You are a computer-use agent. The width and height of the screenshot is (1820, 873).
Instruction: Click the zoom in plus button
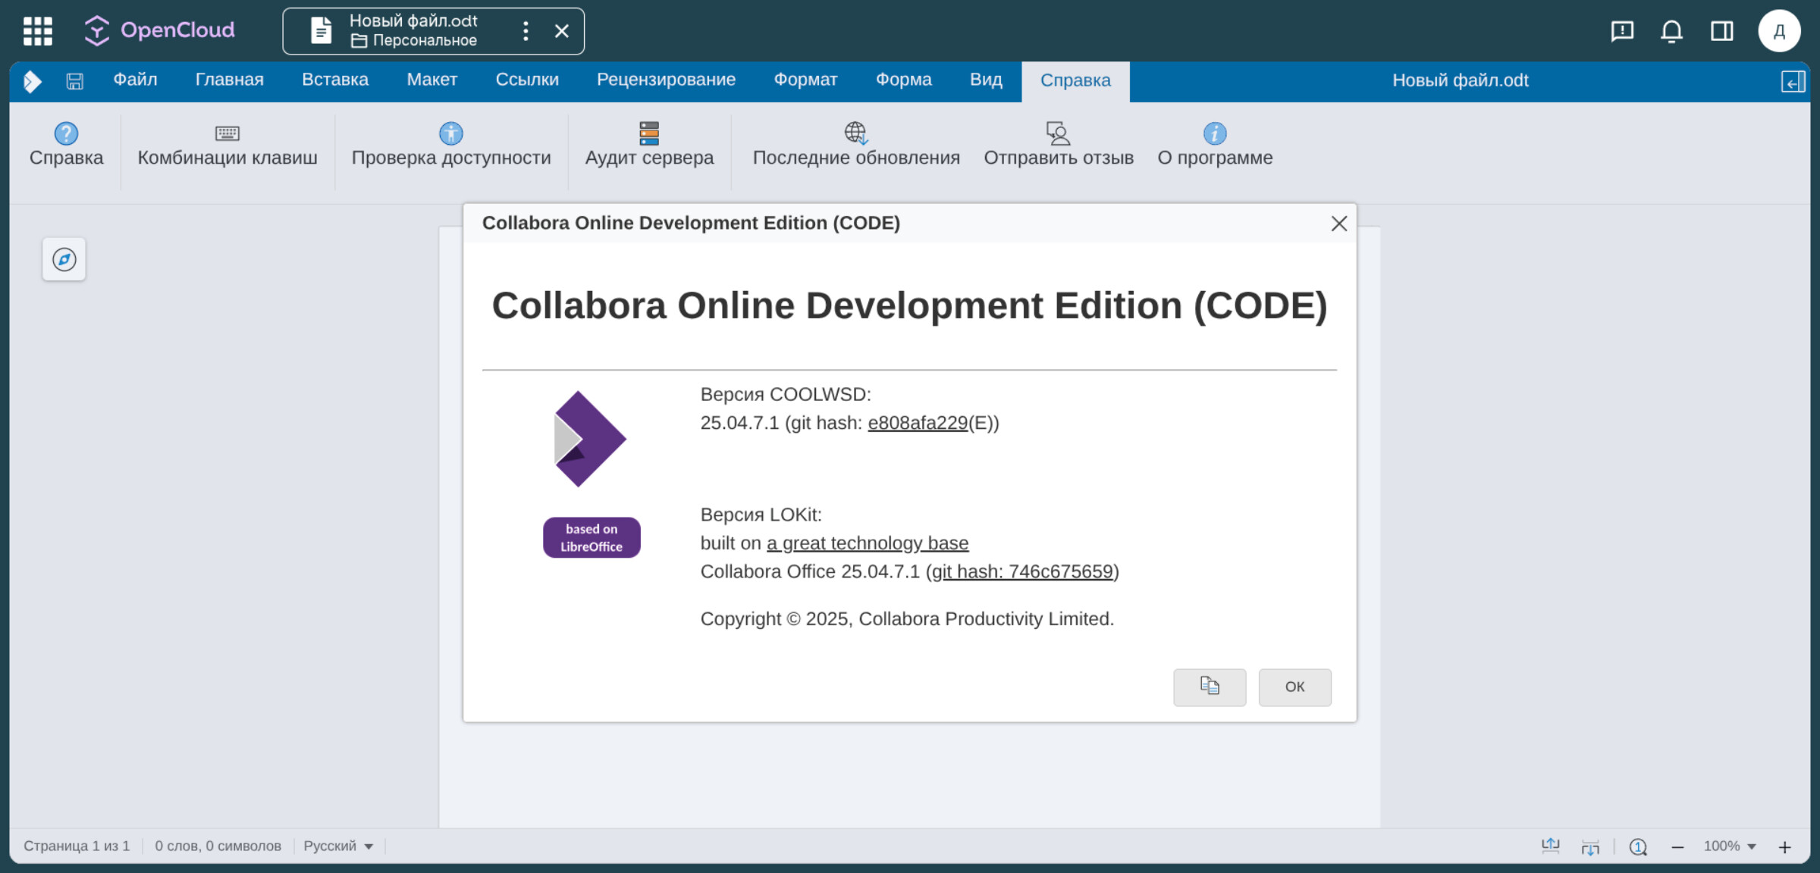click(x=1785, y=847)
